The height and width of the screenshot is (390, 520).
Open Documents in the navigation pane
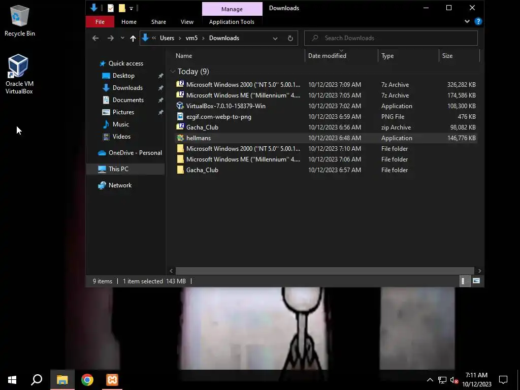(x=128, y=100)
